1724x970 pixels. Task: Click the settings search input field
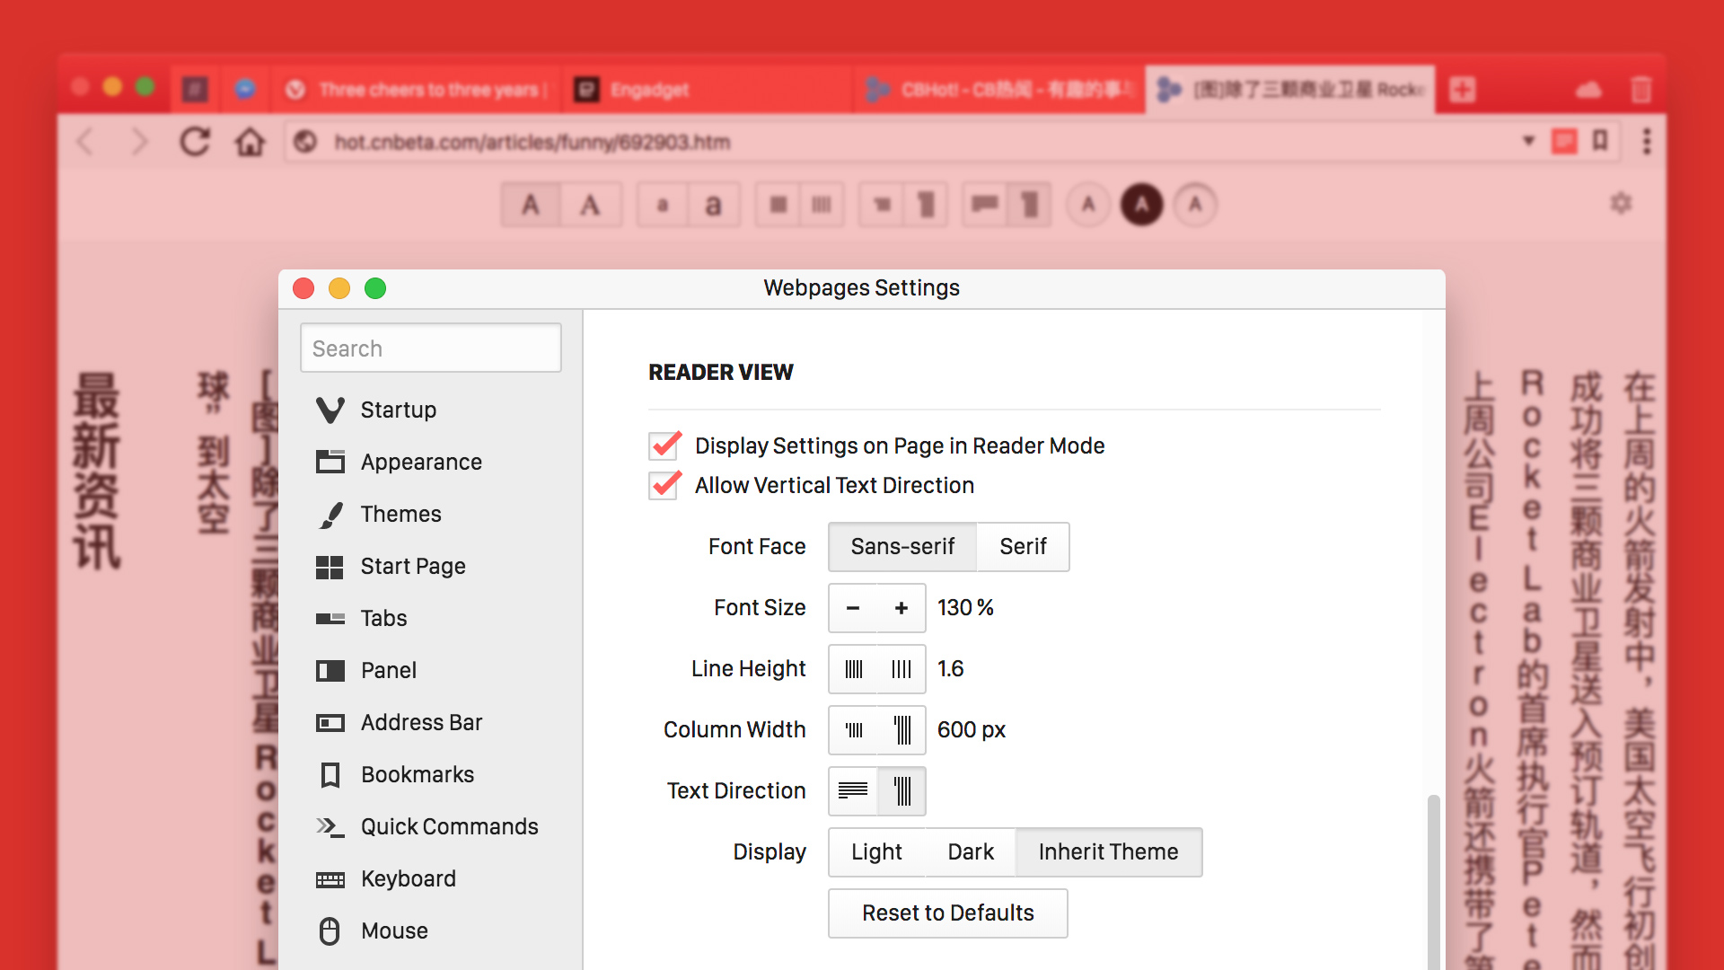coord(430,348)
